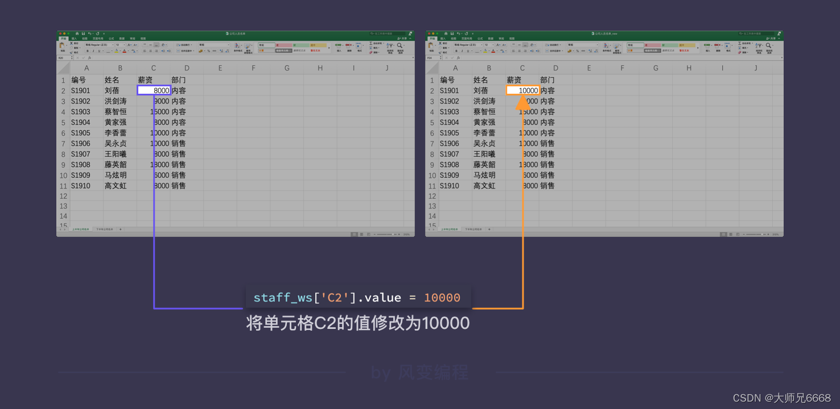The height and width of the screenshot is (409, 840).
Task: Click the Paste icon in the left Excel window
Action: click(61, 45)
